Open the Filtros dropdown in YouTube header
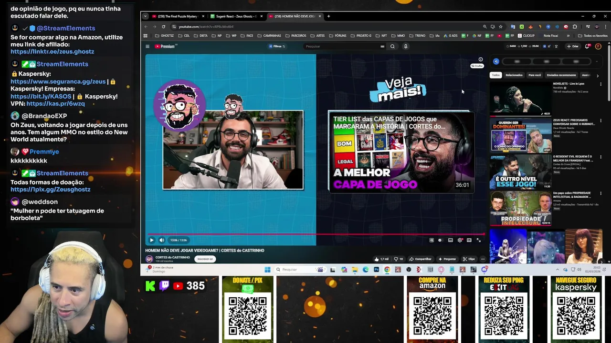The image size is (611, 343). (277, 46)
